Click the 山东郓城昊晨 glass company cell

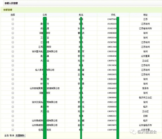coord(45,88)
